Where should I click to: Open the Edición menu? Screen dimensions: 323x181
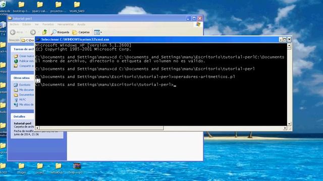coord(27,24)
